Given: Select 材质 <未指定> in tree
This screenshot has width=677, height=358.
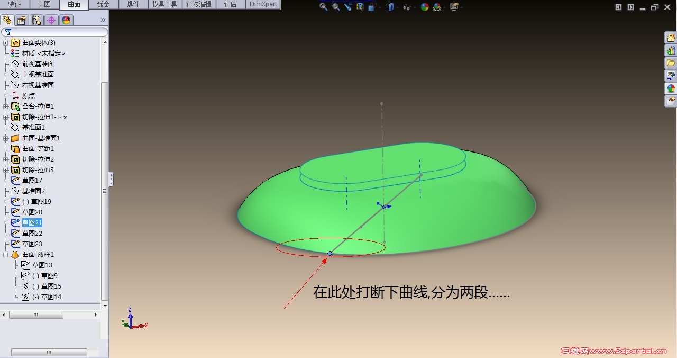Looking at the screenshot, I should (44, 53).
